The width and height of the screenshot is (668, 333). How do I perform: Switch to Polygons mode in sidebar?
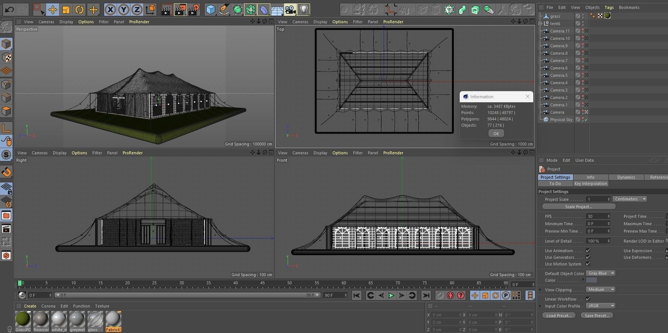point(6,111)
